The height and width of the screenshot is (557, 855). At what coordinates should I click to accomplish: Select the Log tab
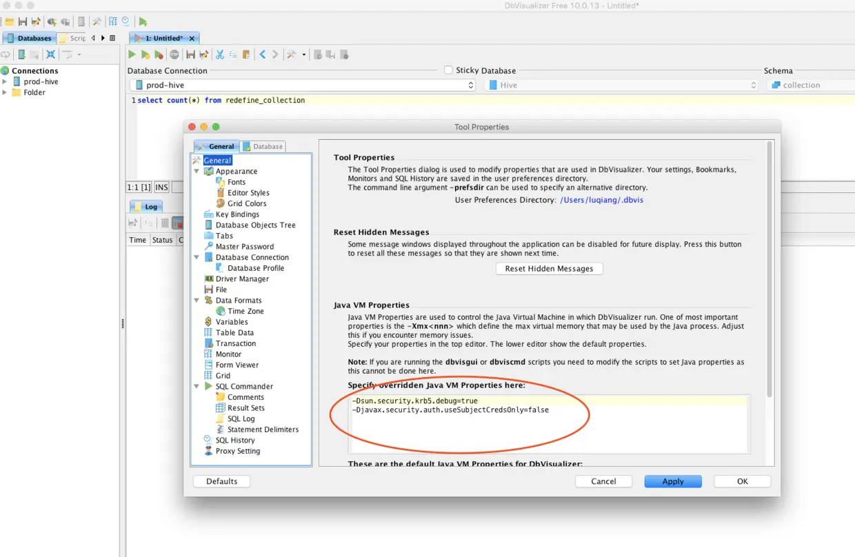tap(146, 206)
